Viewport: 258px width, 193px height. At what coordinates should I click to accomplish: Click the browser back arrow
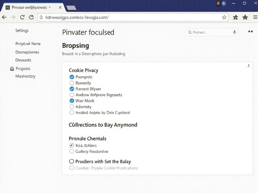point(4,17)
